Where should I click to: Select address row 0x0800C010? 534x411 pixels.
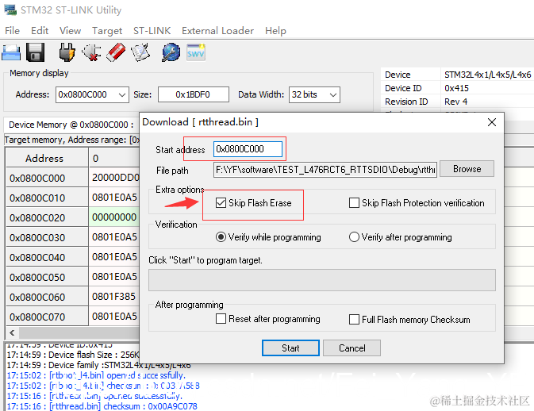[47, 198]
